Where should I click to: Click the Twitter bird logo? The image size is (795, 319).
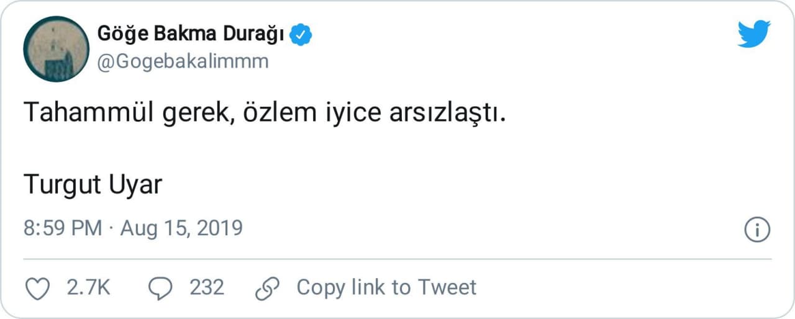point(754,34)
